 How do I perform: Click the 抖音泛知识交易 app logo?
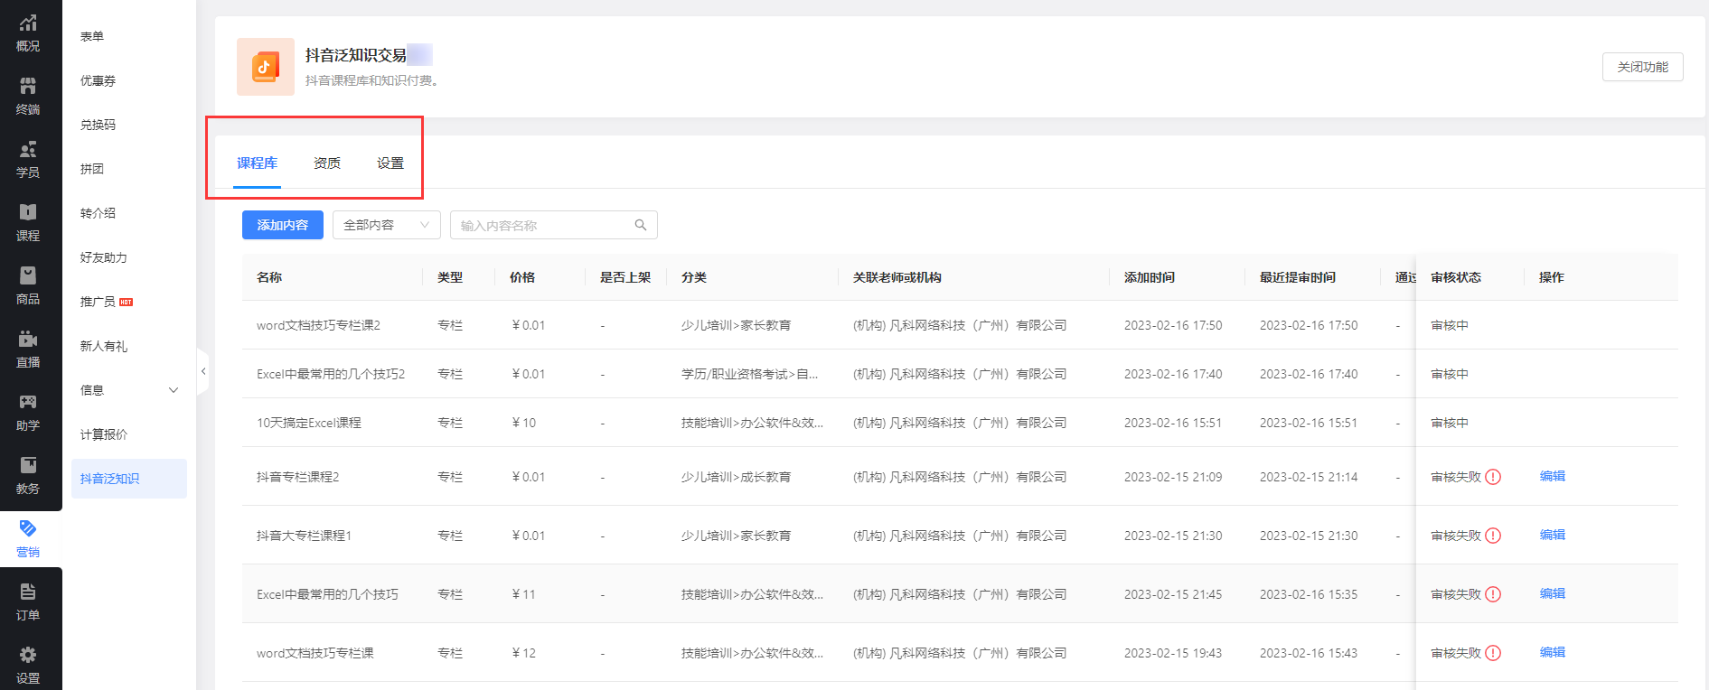point(266,67)
